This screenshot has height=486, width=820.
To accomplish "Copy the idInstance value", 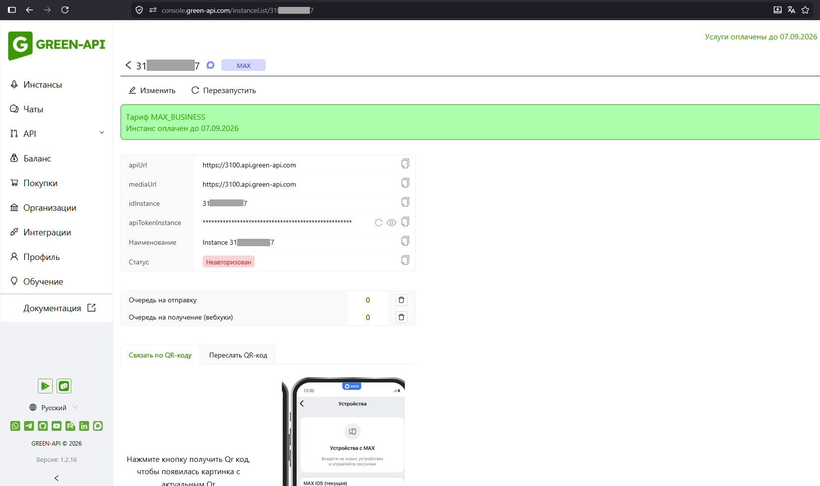I will click(x=405, y=202).
